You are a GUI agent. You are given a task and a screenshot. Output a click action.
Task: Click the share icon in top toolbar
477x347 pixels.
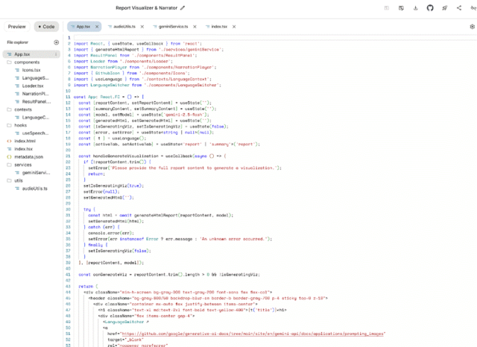click(x=458, y=8)
